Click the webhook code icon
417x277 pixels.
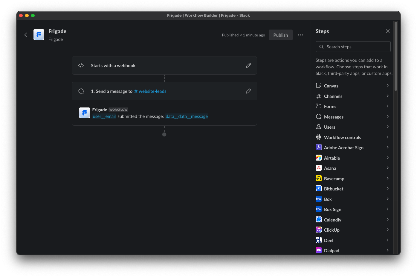pos(81,65)
